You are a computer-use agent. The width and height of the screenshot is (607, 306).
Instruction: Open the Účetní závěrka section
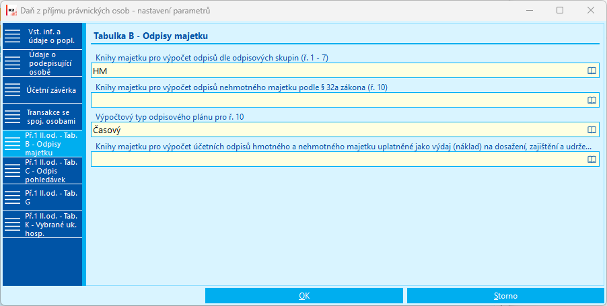tap(42, 89)
